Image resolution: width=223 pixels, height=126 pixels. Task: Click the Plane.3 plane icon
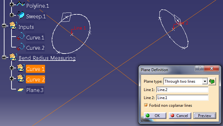pyautogui.click(x=21, y=90)
